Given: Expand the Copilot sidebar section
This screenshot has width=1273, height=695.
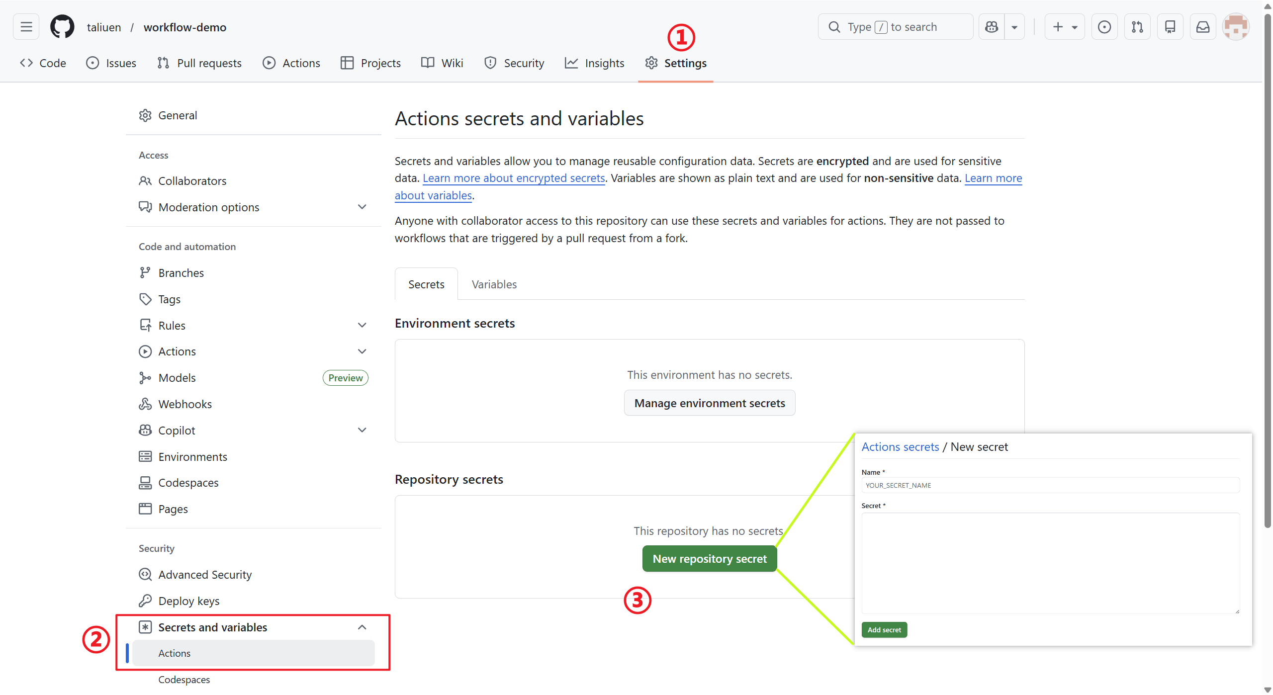Looking at the screenshot, I should [362, 430].
